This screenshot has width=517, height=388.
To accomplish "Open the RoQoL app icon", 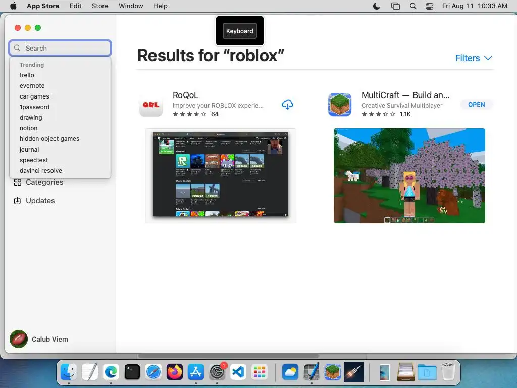I will pyautogui.click(x=150, y=105).
